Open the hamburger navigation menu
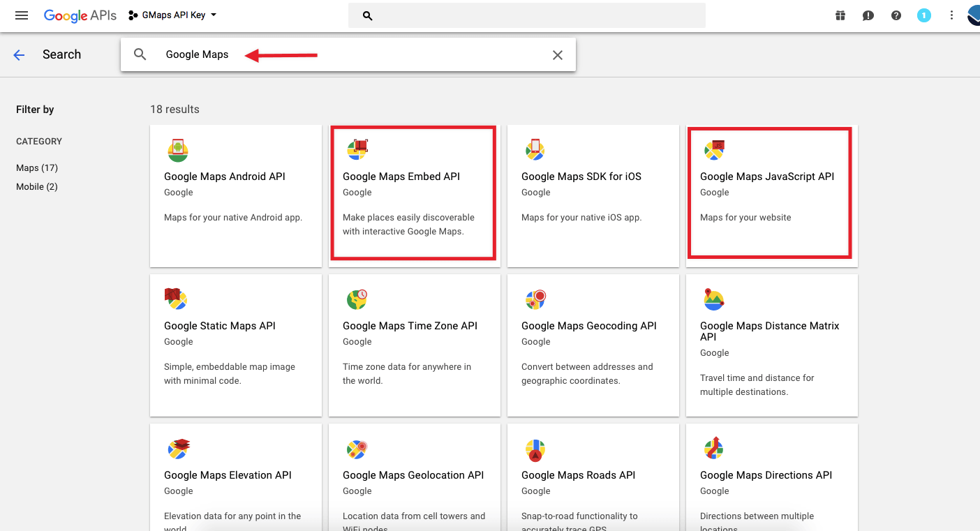 pyautogui.click(x=22, y=15)
